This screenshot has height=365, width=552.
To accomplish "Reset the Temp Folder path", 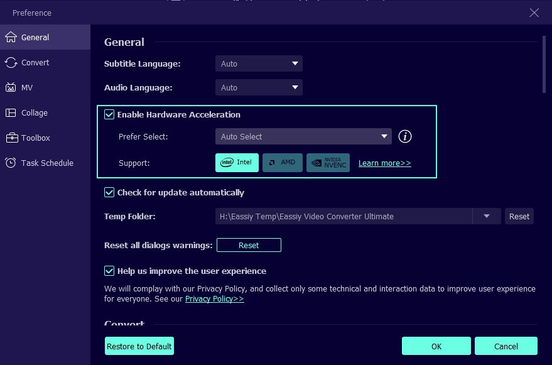I will [519, 216].
